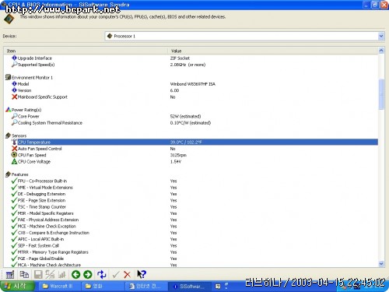Click the Features section icon
The width and height of the screenshot is (389, 292).
click(8, 174)
